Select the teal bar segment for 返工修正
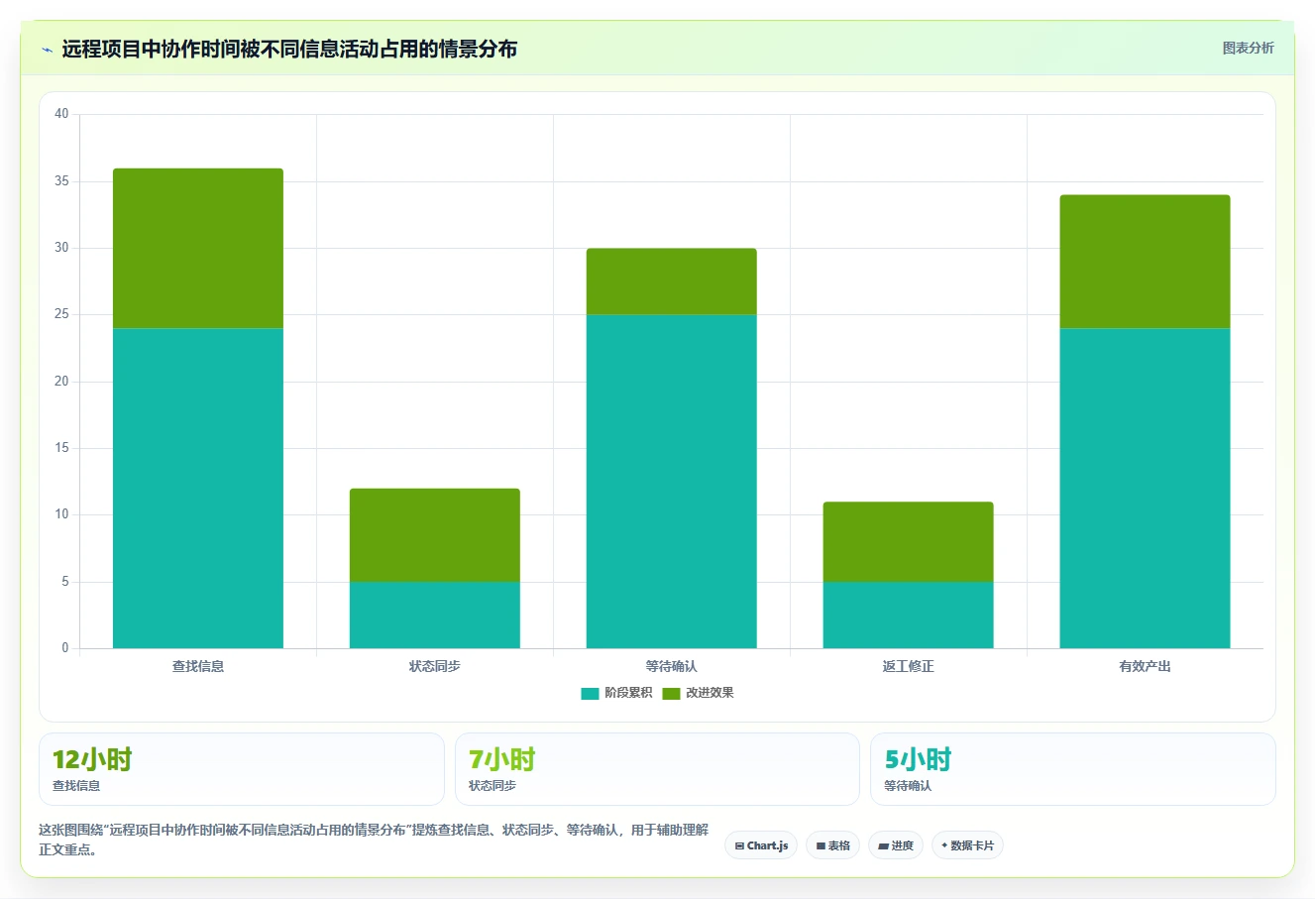This screenshot has width=1315, height=899. tap(909, 615)
